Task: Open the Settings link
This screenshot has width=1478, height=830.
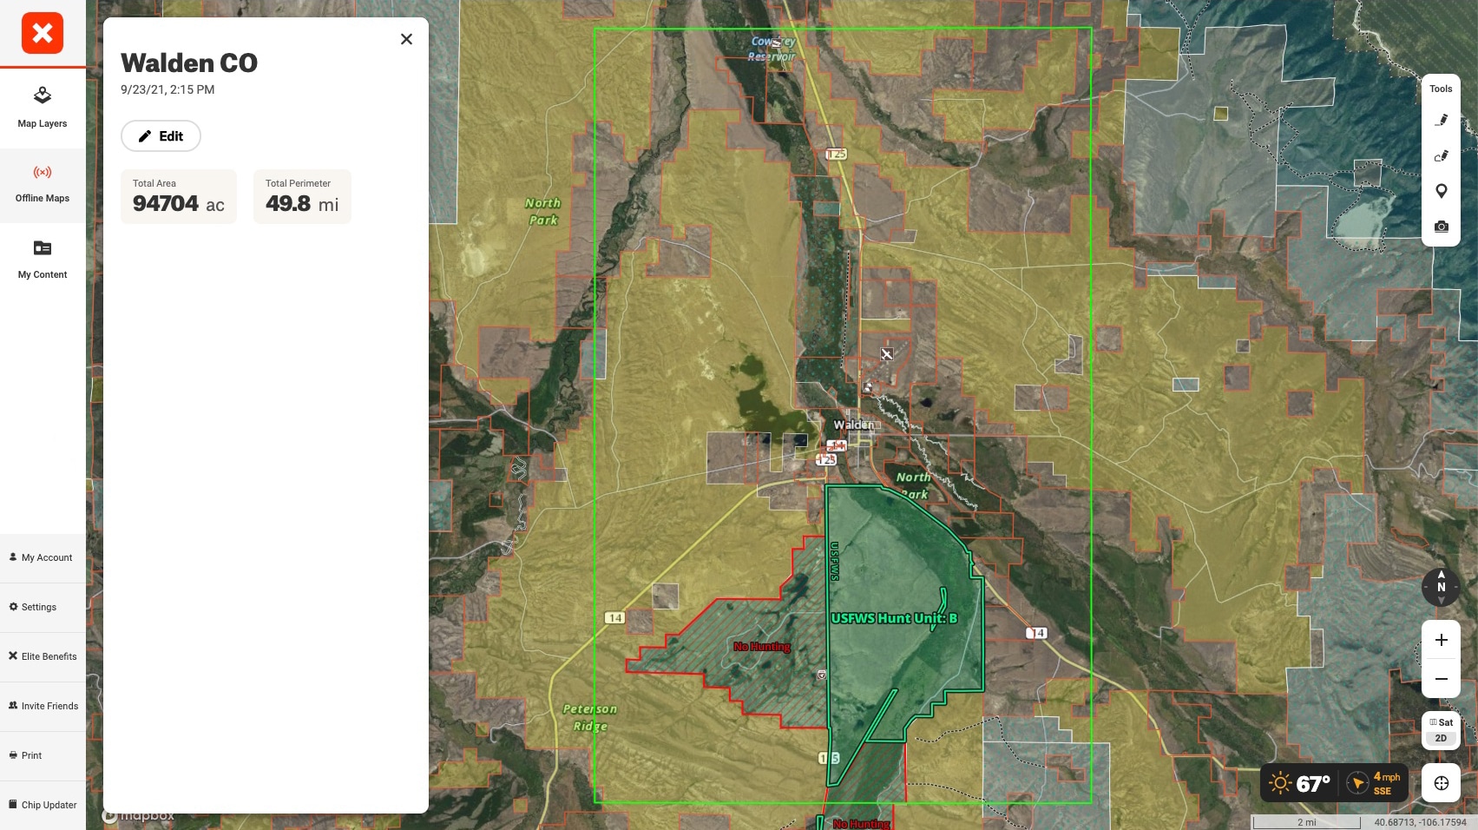Action: (39, 607)
